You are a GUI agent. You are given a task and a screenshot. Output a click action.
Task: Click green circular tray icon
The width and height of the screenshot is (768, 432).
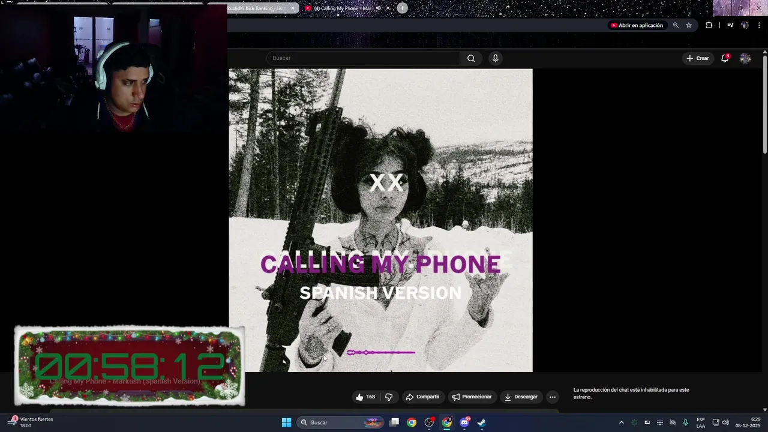coord(634,422)
